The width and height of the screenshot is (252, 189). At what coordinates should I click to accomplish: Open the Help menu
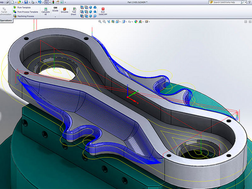(x=2, y=2)
